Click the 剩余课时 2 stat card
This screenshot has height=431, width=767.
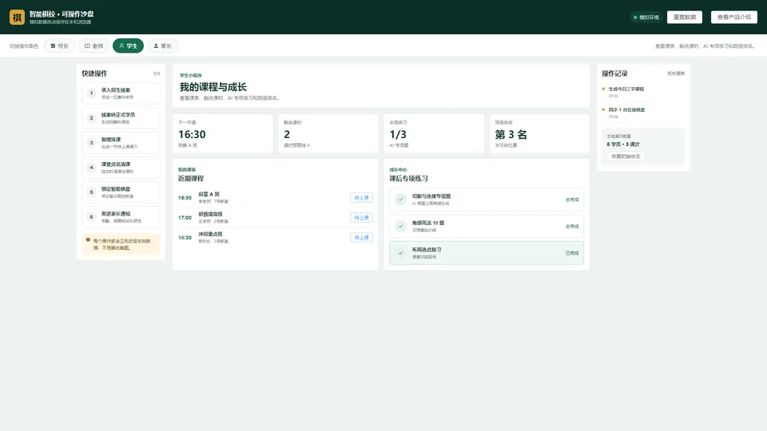coord(328,134)
